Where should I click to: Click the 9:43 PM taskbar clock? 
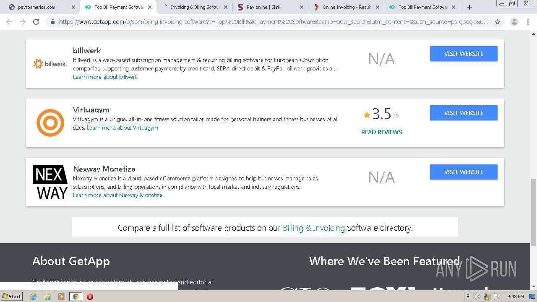516,297
